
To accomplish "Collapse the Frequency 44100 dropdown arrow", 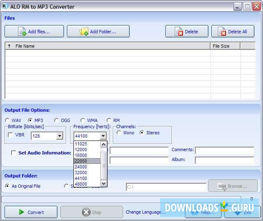I will click(x=103, y=136).
